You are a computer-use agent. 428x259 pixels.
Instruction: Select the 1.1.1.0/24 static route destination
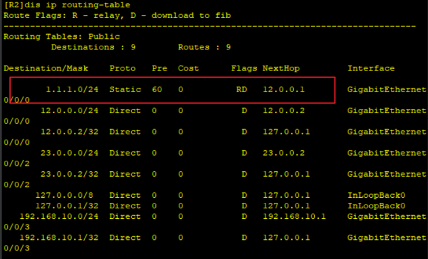(72, 90)
